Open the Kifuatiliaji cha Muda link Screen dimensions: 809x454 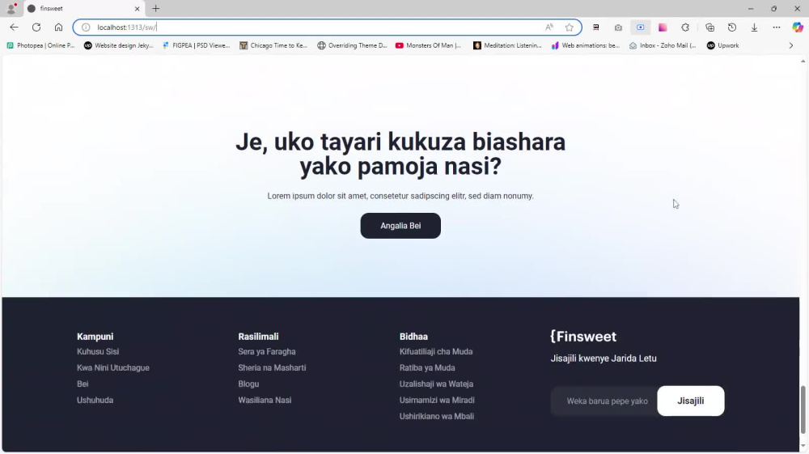coord(436,351)
